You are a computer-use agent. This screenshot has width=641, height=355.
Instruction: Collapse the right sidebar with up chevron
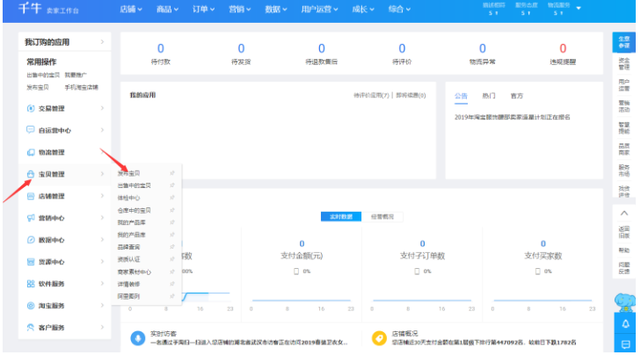tap(624, 214)
